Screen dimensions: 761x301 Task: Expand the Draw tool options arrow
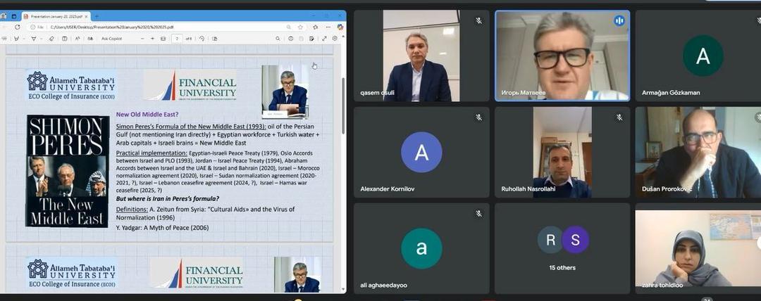coord(24,39)
